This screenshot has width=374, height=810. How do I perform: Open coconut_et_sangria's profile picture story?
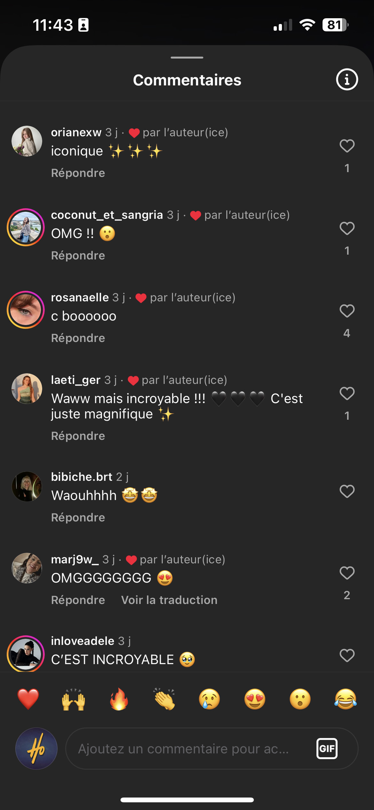coord(26,227)
